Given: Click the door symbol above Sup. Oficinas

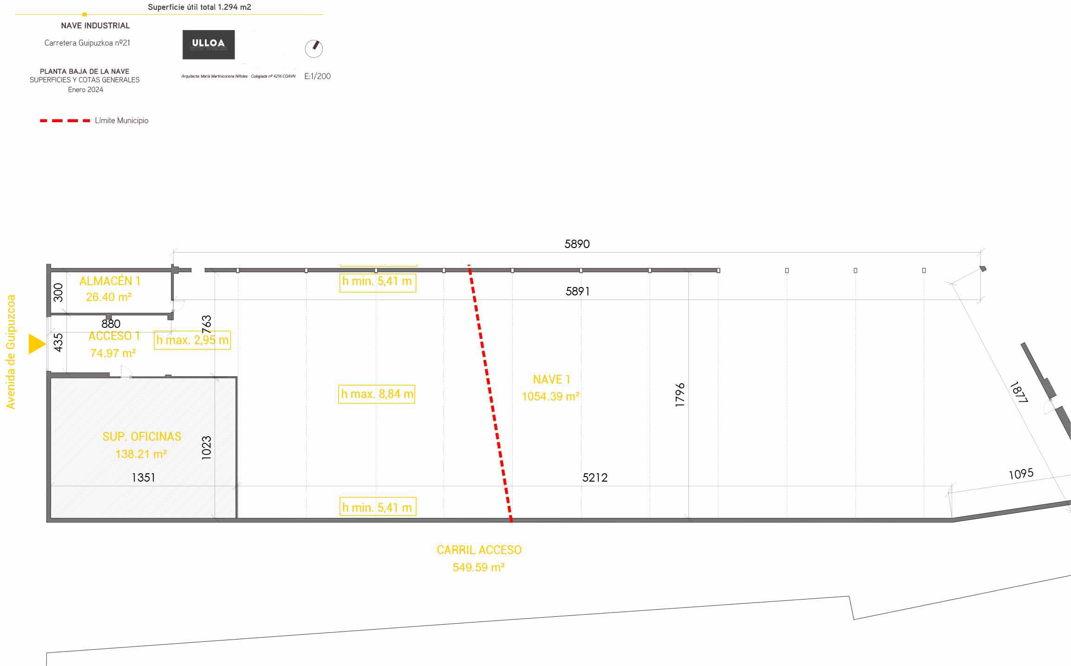Looking at the screenshot, I should pyautogui.click(x=126, y=372).
